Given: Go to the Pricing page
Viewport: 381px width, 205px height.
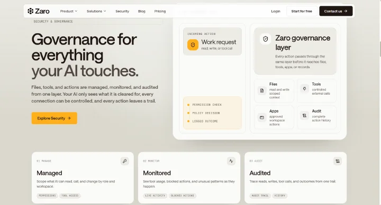Looking at the screenshot, I should pyautogui.click(x=160, y=11).
